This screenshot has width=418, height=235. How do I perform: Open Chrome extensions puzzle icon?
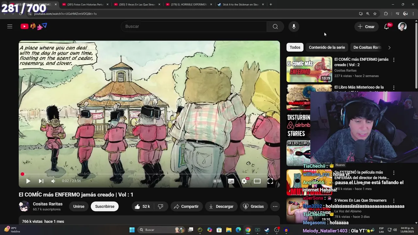pyautogui.click(x=386, y=14)
